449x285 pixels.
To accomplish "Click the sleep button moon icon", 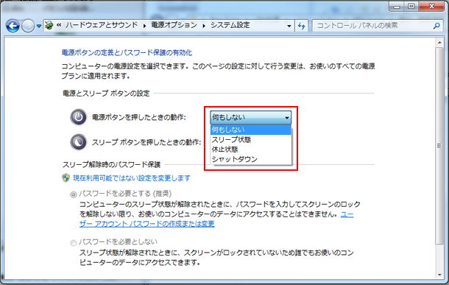I will pos(78,142).
